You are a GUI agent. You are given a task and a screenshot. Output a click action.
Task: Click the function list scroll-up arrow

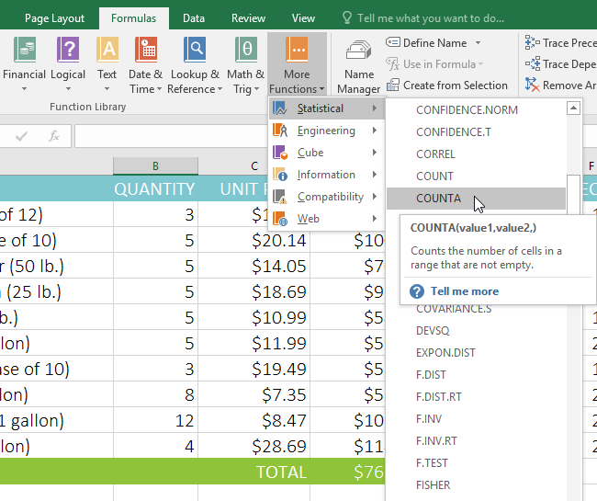(x=574, y=108)
